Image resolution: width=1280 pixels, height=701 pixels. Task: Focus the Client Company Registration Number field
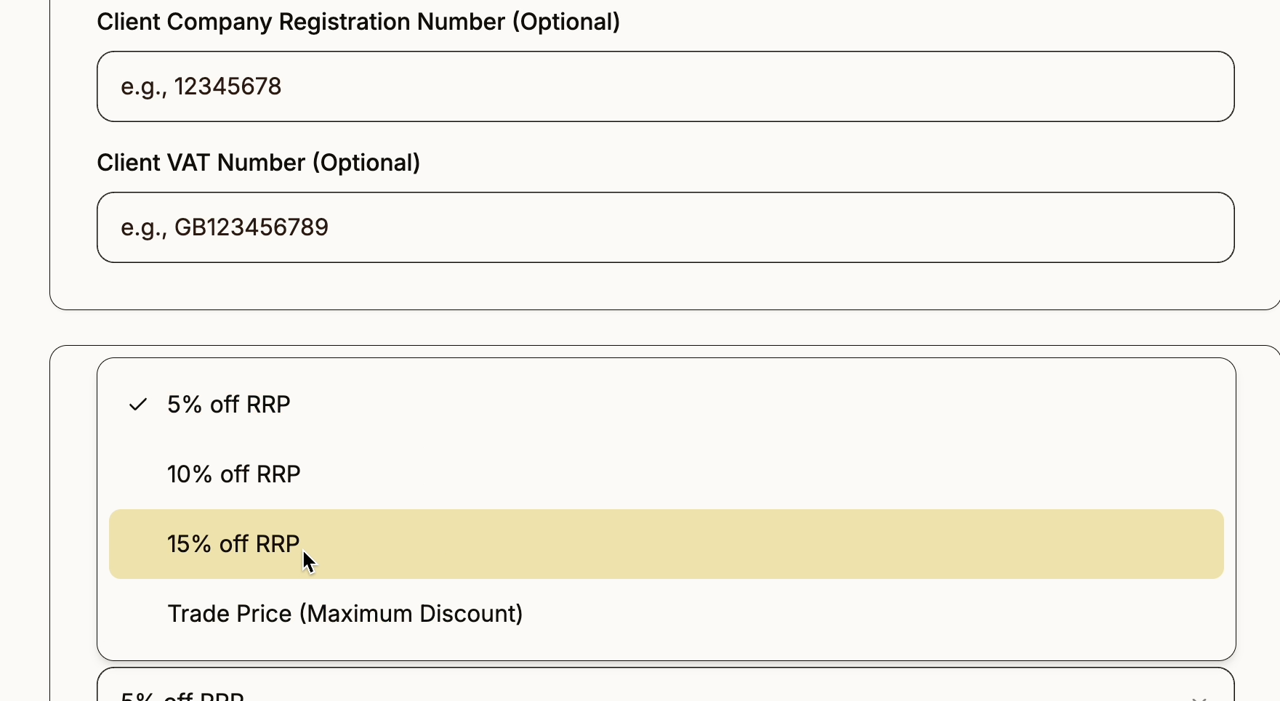665,86
